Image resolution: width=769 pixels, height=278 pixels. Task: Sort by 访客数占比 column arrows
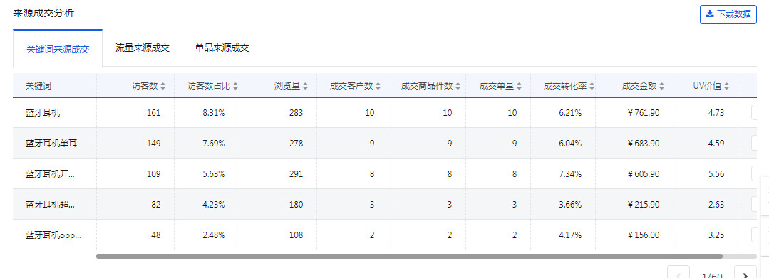click(235, 86)
